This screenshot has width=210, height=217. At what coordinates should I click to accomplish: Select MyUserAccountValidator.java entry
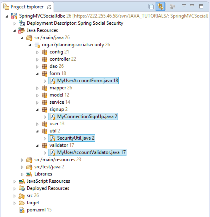[x=87, y=152]
